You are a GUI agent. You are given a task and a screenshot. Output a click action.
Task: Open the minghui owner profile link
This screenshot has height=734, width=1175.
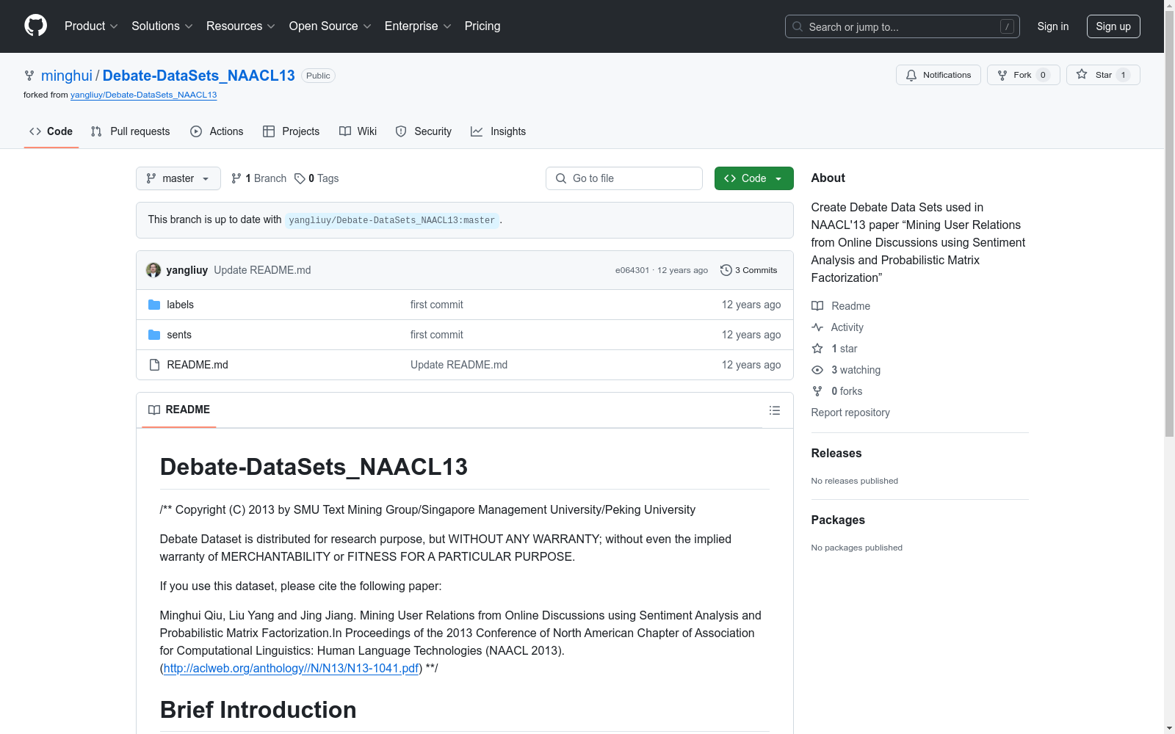tap(67, 76)
